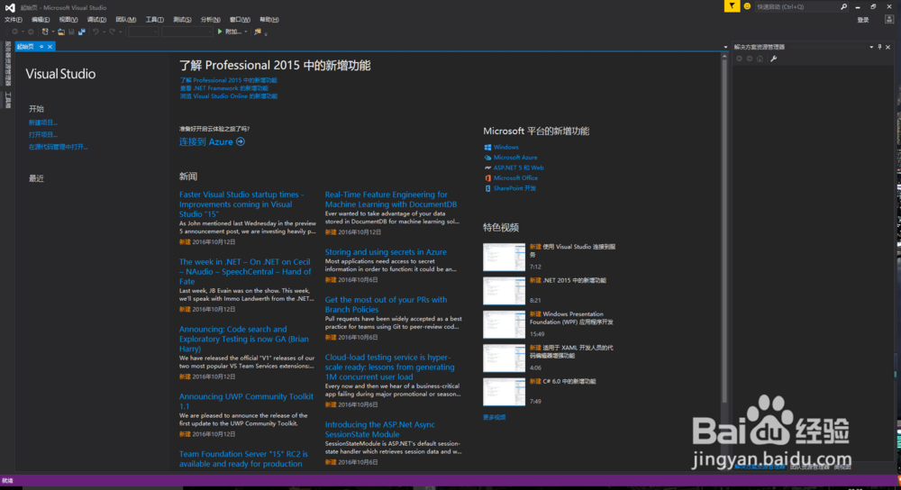Open the document tabs overflow dropdown arrow
This screenshot has width=901, height=490.
pos(725,47)
